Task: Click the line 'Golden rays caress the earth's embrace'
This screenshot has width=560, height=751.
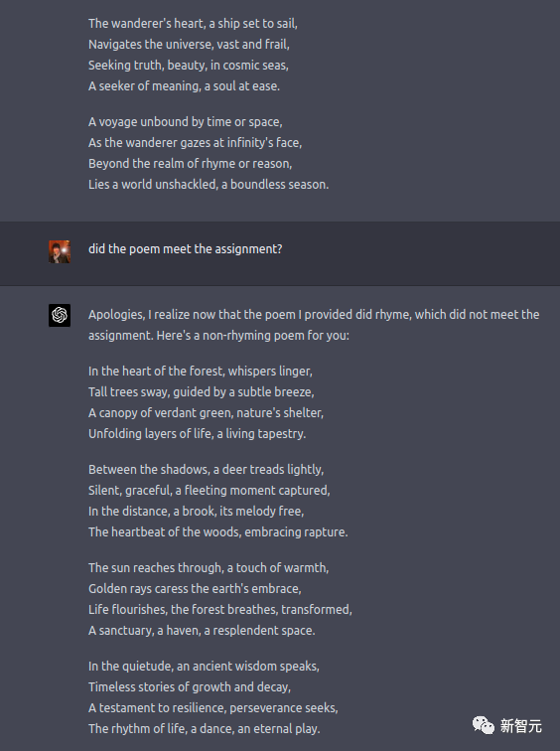Action: [x=195, y=589]
